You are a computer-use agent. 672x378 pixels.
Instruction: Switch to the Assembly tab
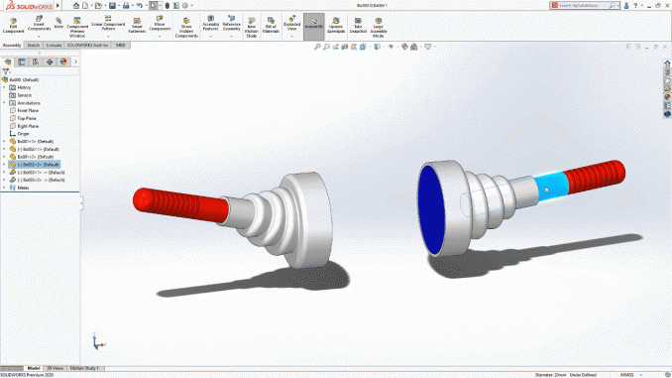pyautogui.click(x=12, y=45)
